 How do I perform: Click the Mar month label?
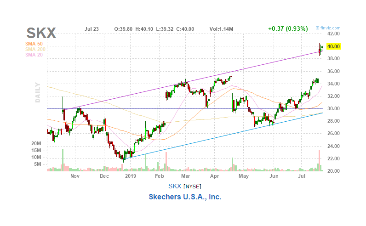[186, 176]
